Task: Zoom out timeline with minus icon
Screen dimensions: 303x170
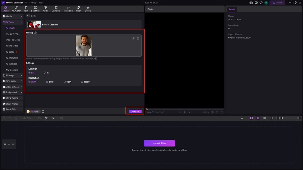Action: tap(278, 118)
